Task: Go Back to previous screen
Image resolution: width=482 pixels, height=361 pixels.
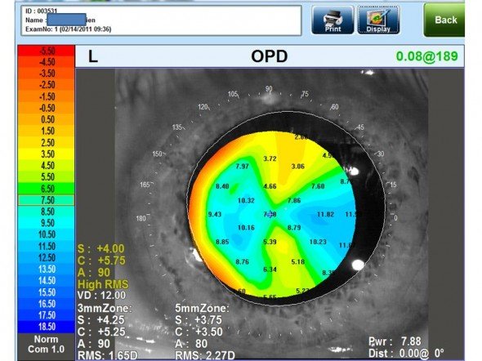Action: [445, 20]
